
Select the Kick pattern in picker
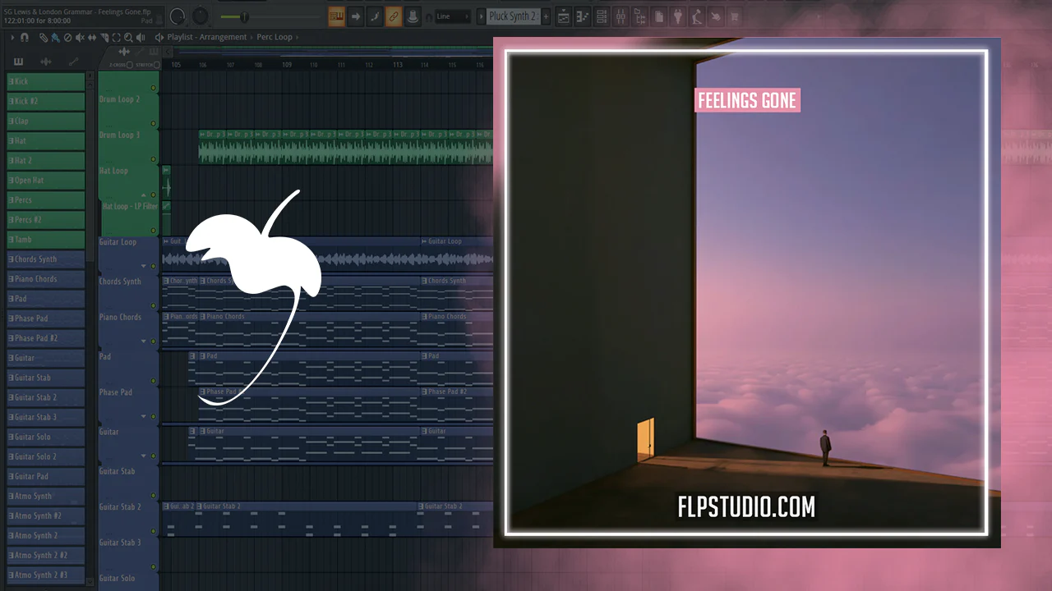click(x=46, y=81)
